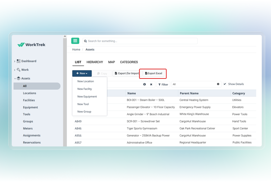This screenshot has height=182, width=271.
Task: Switch to the HIERARCHY tab
Action: tap(95, 62)
